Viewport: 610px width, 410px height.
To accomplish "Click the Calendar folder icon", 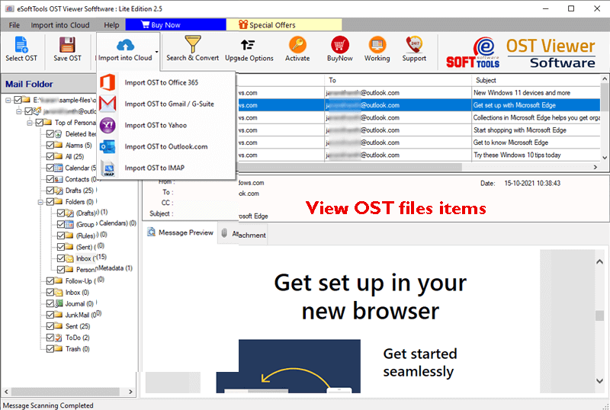I will (x=59, y=168).
